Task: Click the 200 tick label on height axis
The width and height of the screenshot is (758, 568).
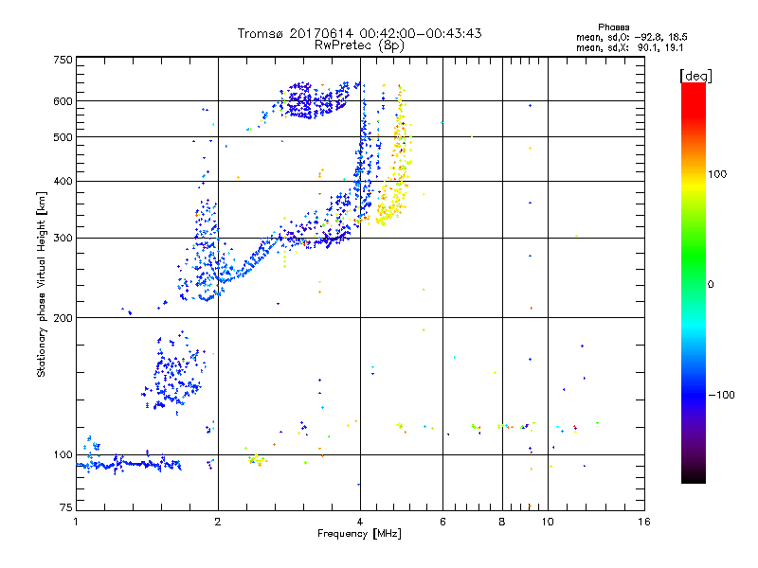Action: coord(63,318)
